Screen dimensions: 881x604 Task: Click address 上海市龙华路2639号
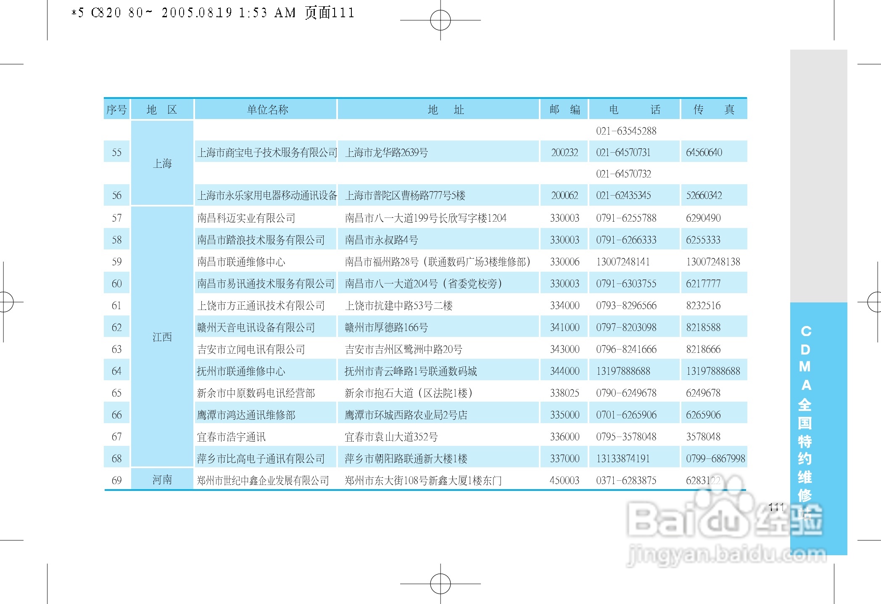[x=386, y=152]
